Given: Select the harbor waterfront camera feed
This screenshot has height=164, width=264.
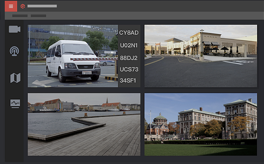Looking at the screenshot, I should pyautogui.click(x=84, y=124).
